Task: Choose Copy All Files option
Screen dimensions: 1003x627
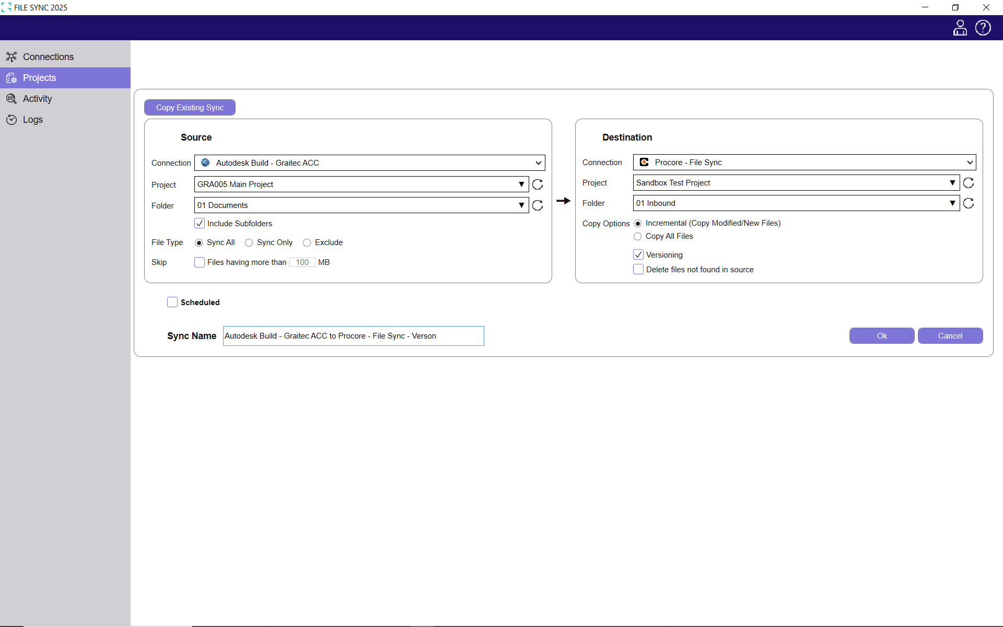Action: (x=637, y=237)
